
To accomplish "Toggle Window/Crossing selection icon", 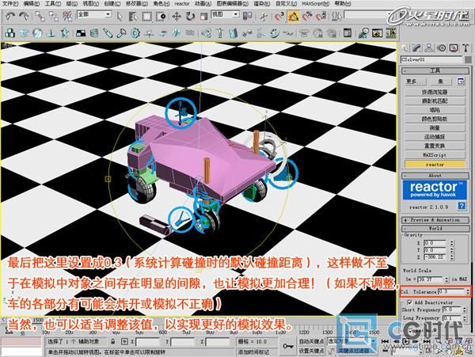I will click(161, 17).
